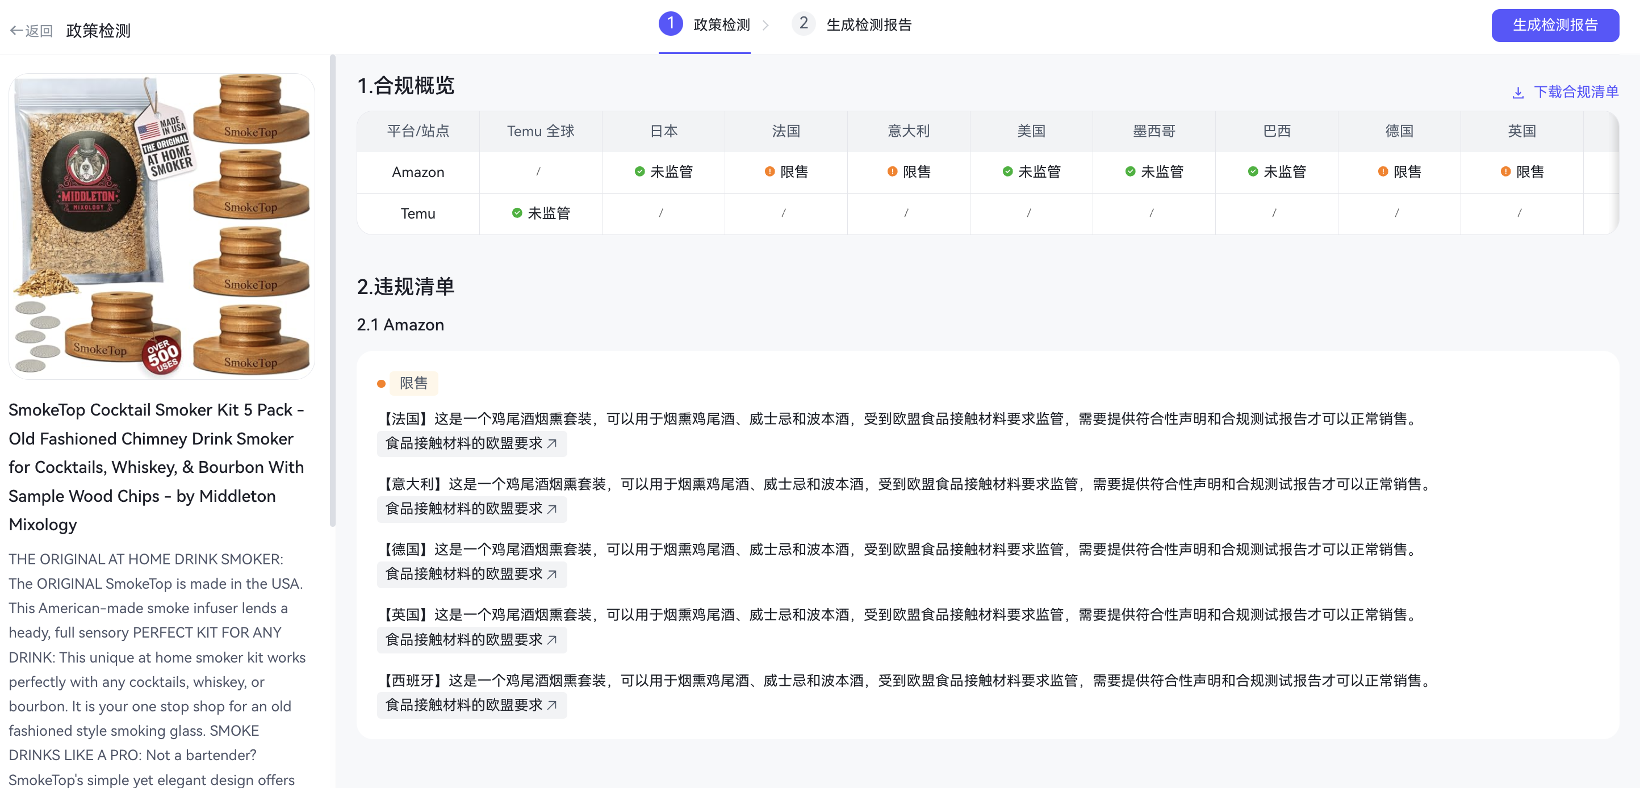1640x788 pixels.
Task: Click orange warning icon for Germany
Action: click(1382, 172)
